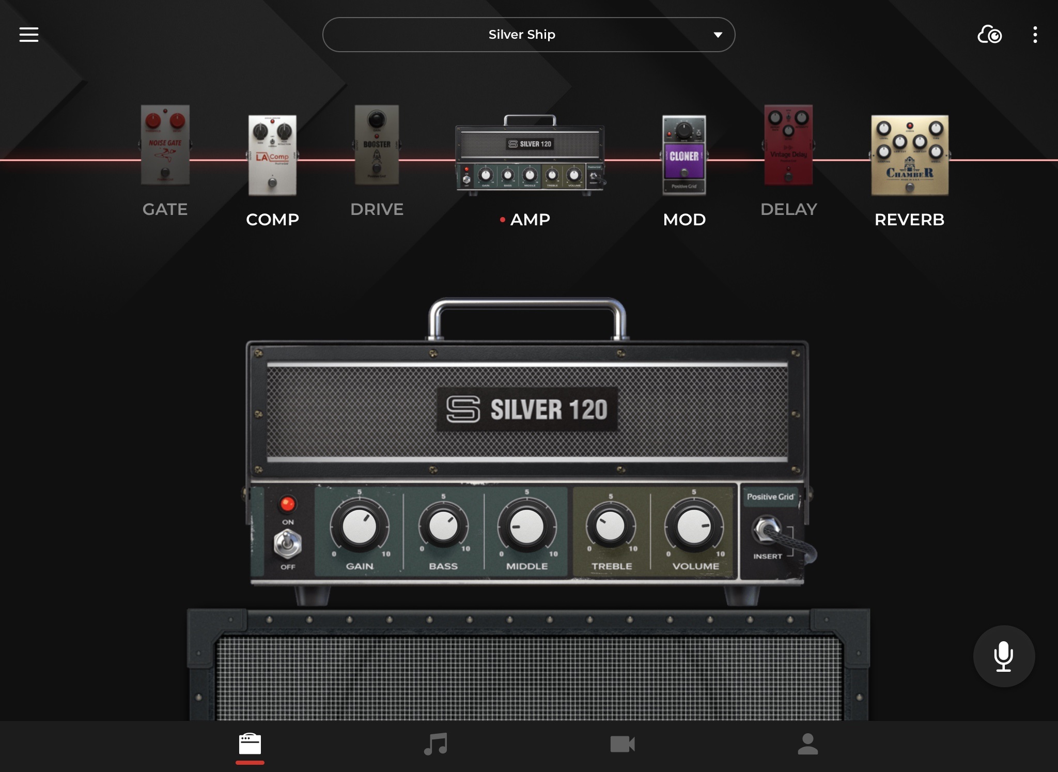Viewport: 1058px width, 772px height.
Task: Switch to the music note tab
Action: [435, 745]
